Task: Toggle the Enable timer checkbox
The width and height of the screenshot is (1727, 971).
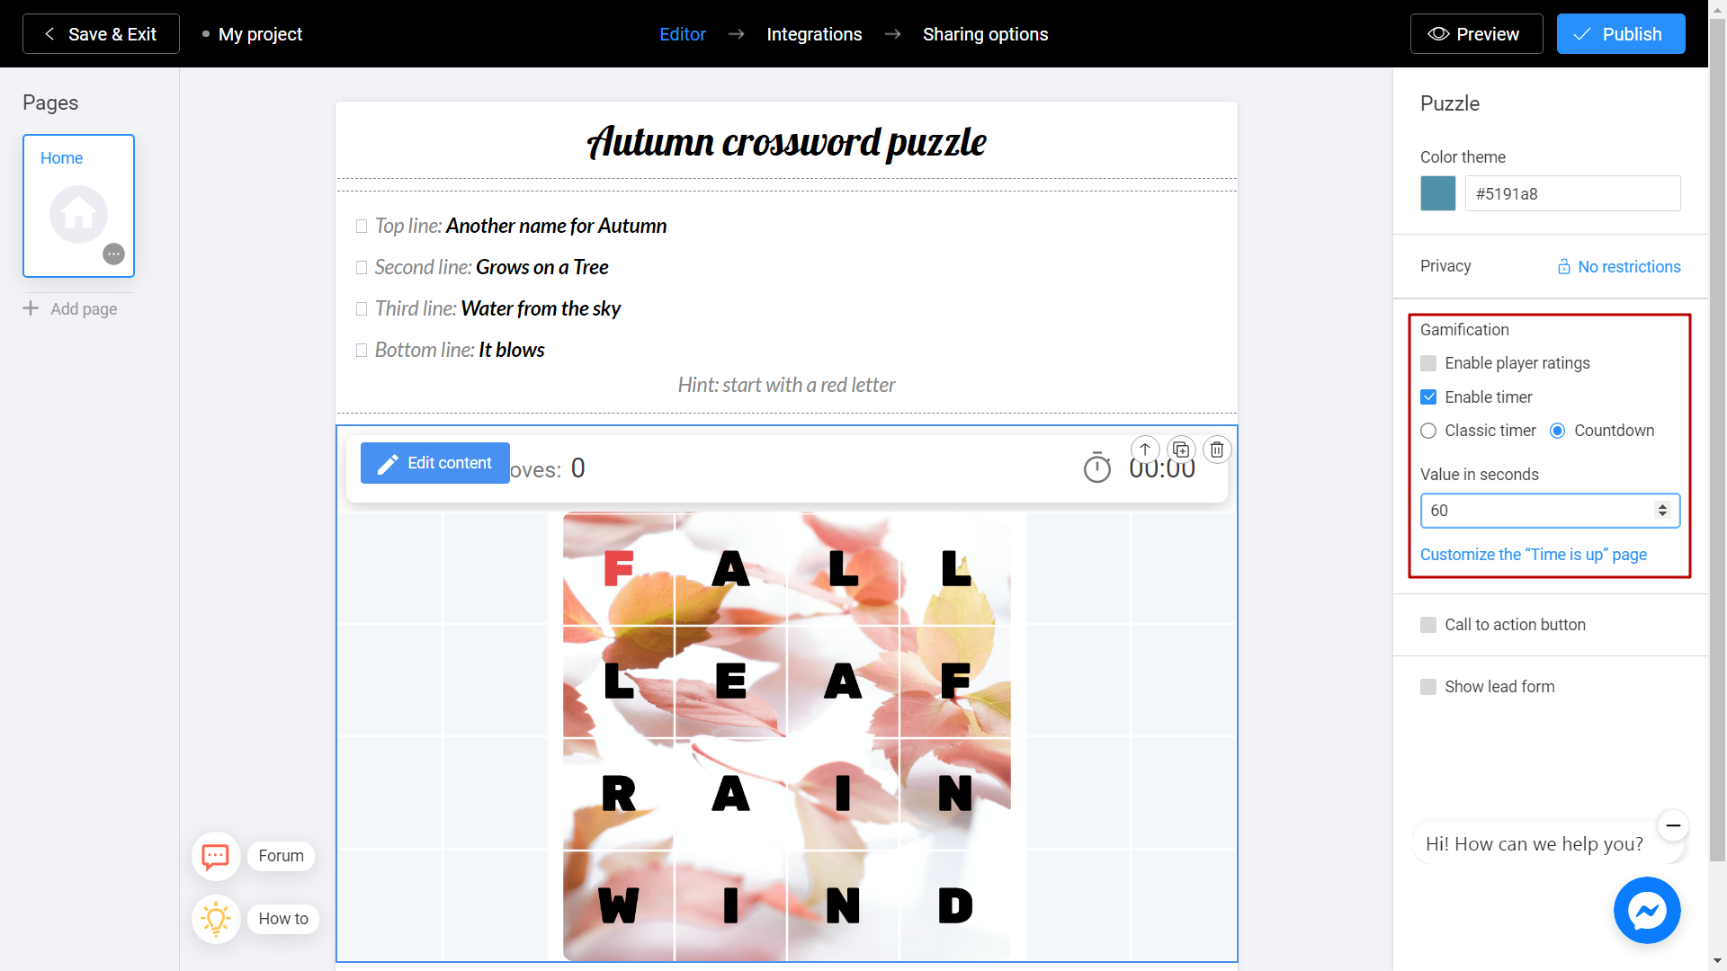Action: tap(1428, 397)
